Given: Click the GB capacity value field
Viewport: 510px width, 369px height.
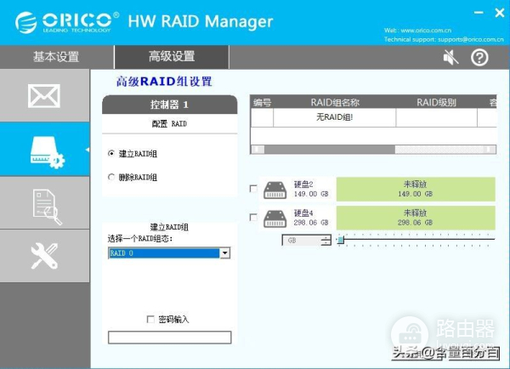Looking at the screenshot, I should click(302, 241).
